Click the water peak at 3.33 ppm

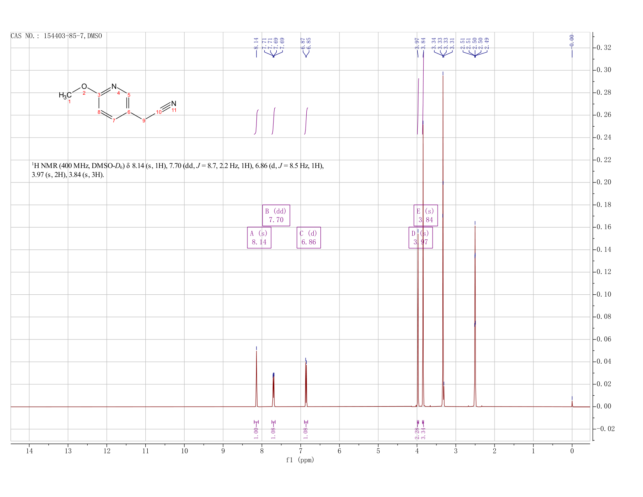[443, 242]
